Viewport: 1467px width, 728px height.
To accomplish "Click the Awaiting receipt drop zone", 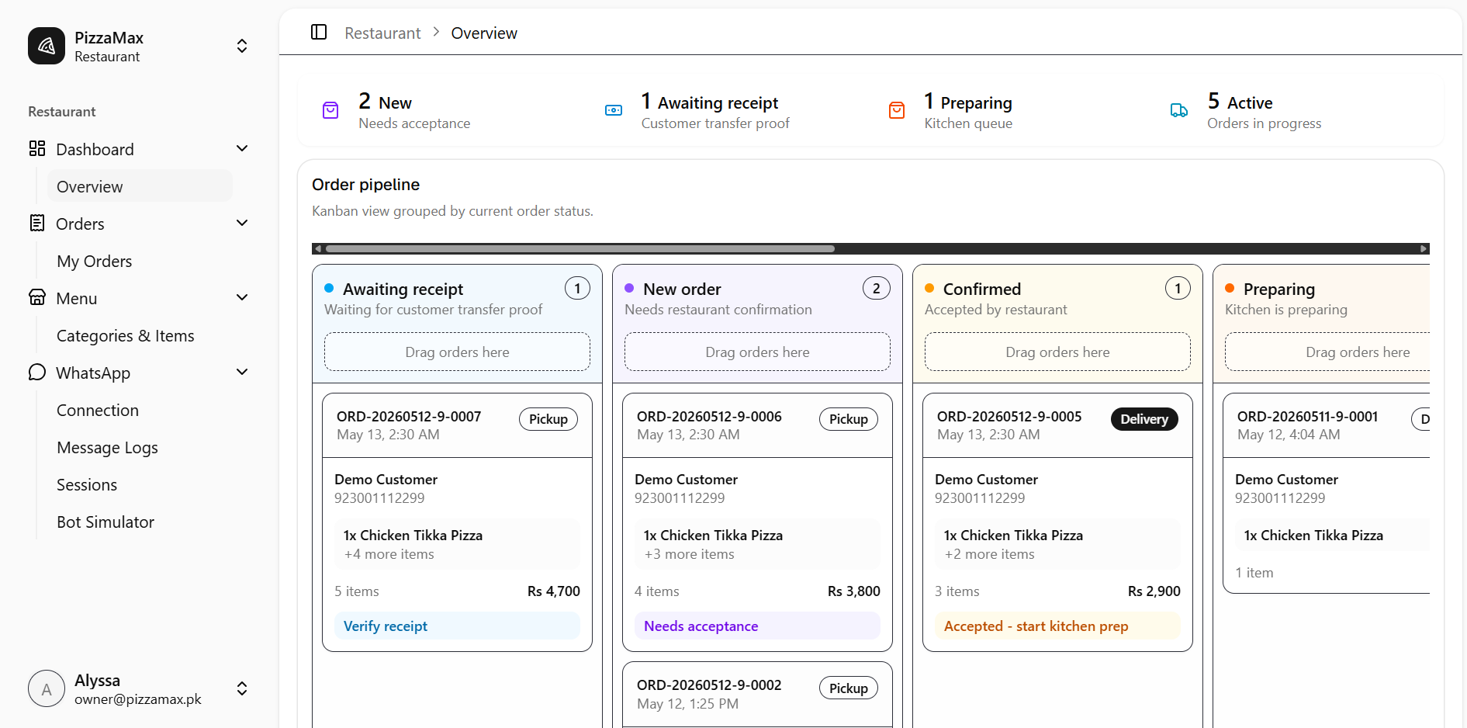I will [x=457, y=352].
